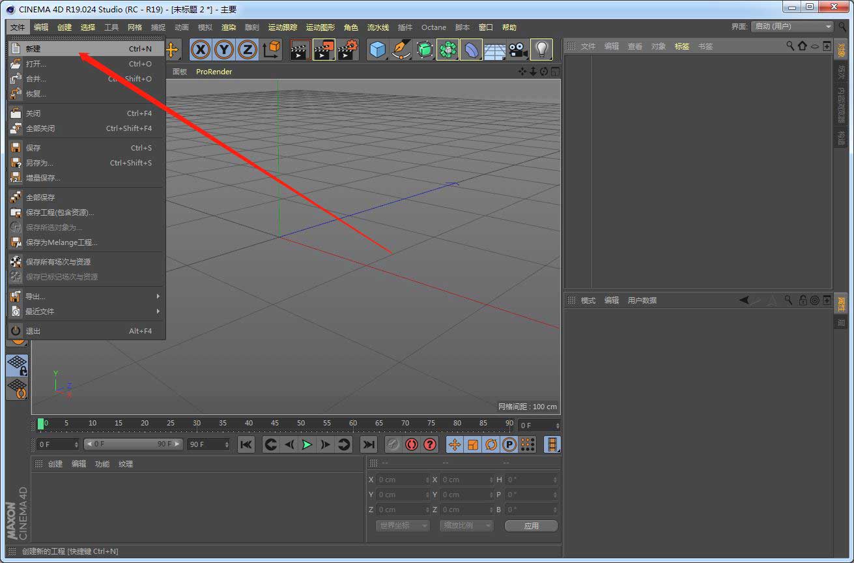Open 用户数据 in attribute manager
Viewport: 854px width, 563px height.
pos(642,300)
